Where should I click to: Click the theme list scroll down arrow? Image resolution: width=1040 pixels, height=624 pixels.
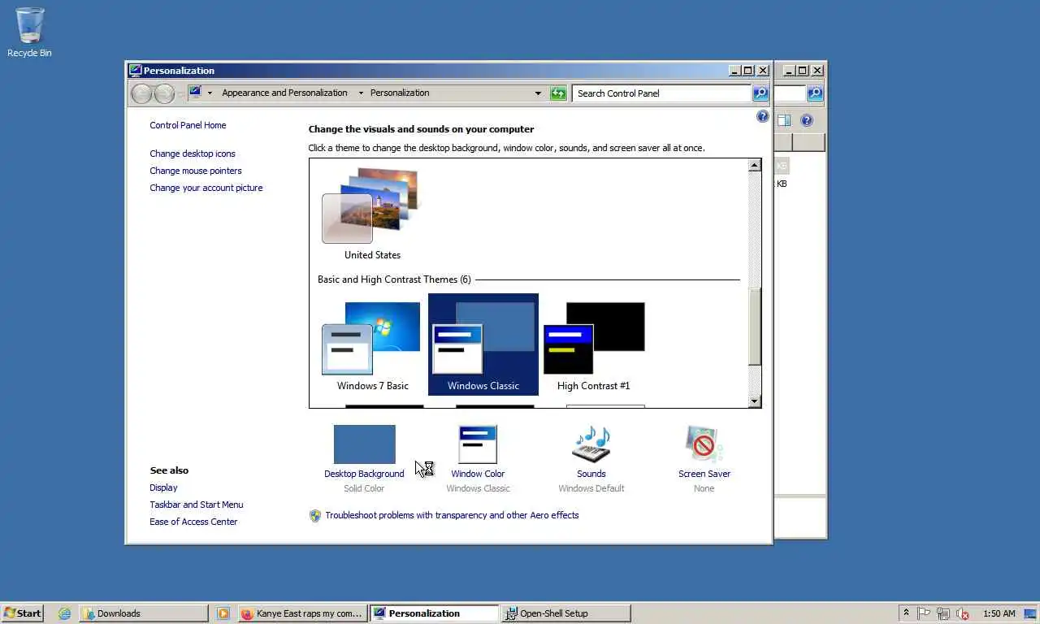[x=755, y=401]
